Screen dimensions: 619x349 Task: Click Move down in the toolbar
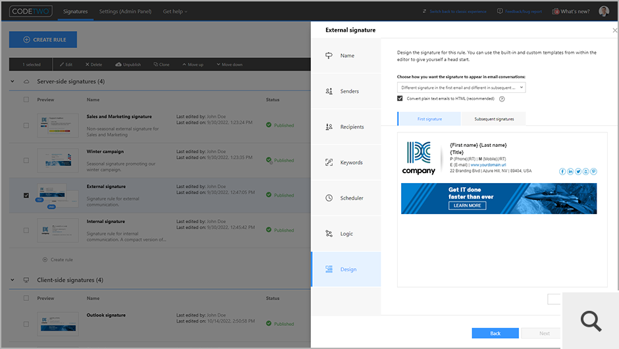229,65
